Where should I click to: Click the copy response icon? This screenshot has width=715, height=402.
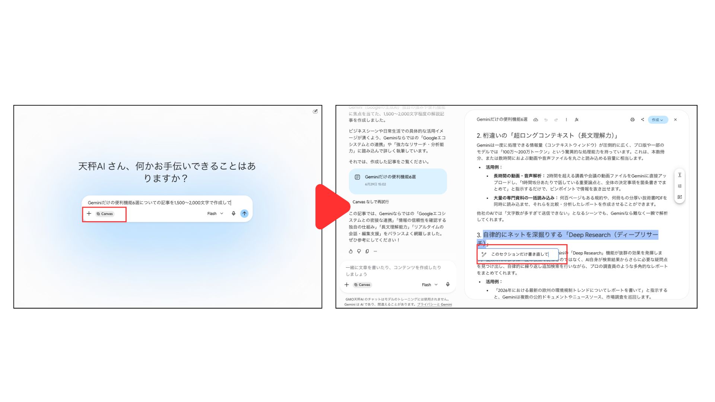[367, 251]
